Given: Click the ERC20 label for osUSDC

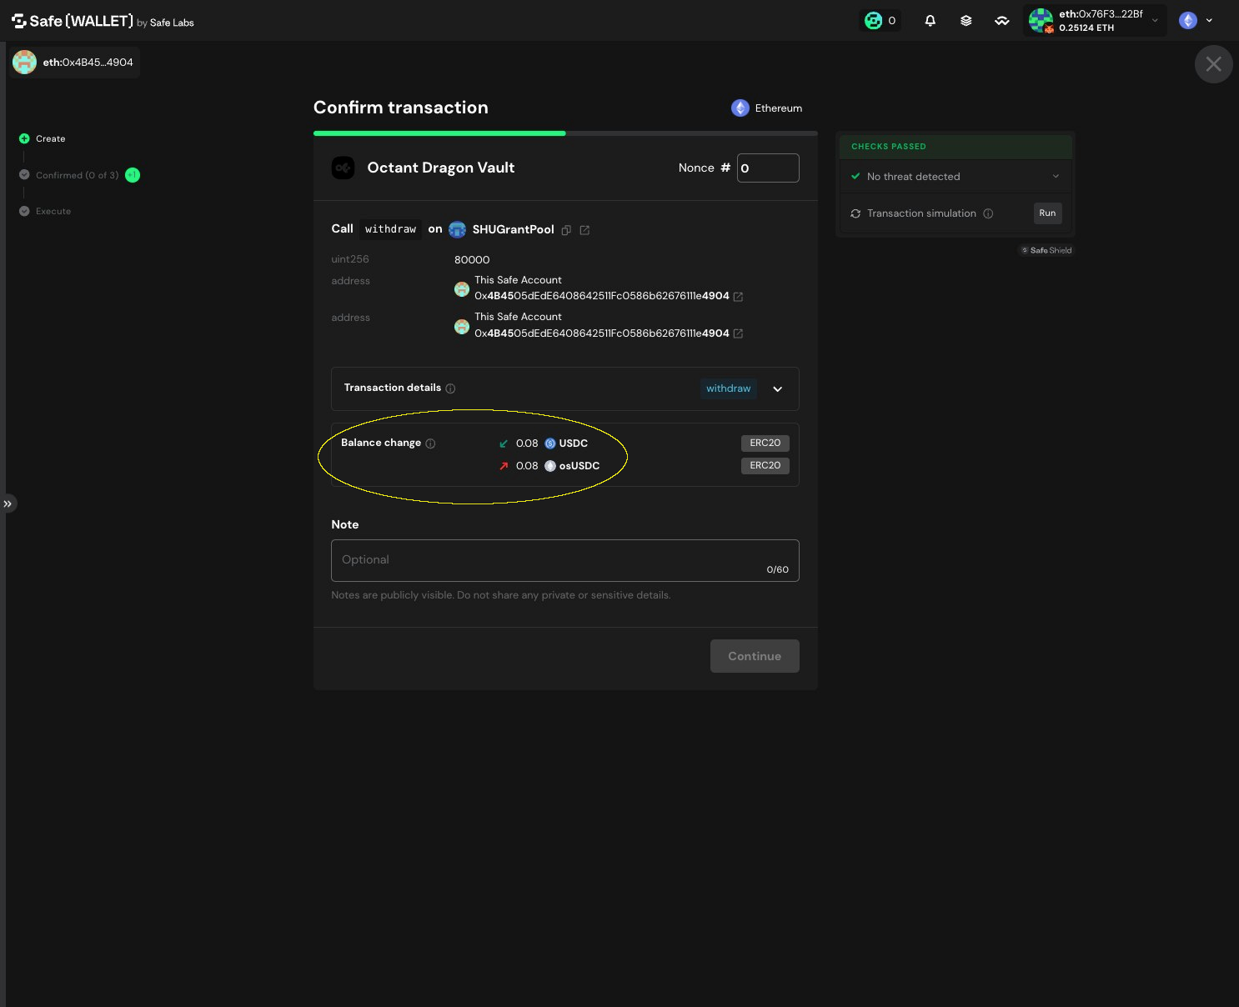Looking at the screenshot, I should click(765, 466).
